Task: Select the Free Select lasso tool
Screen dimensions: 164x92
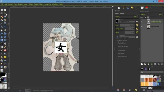Action: pos(2,13)
